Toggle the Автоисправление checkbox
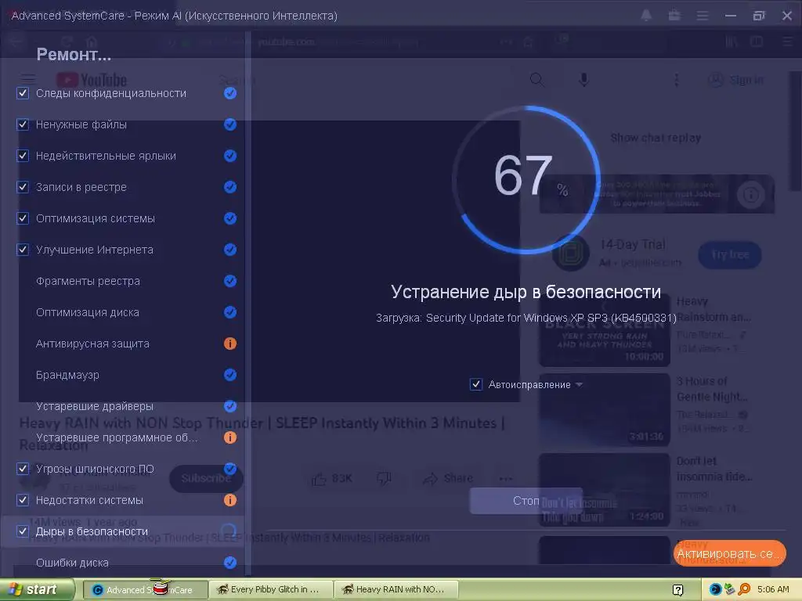Image resolution: width=802 pixels, height=601 pixels. pos(475,384)
